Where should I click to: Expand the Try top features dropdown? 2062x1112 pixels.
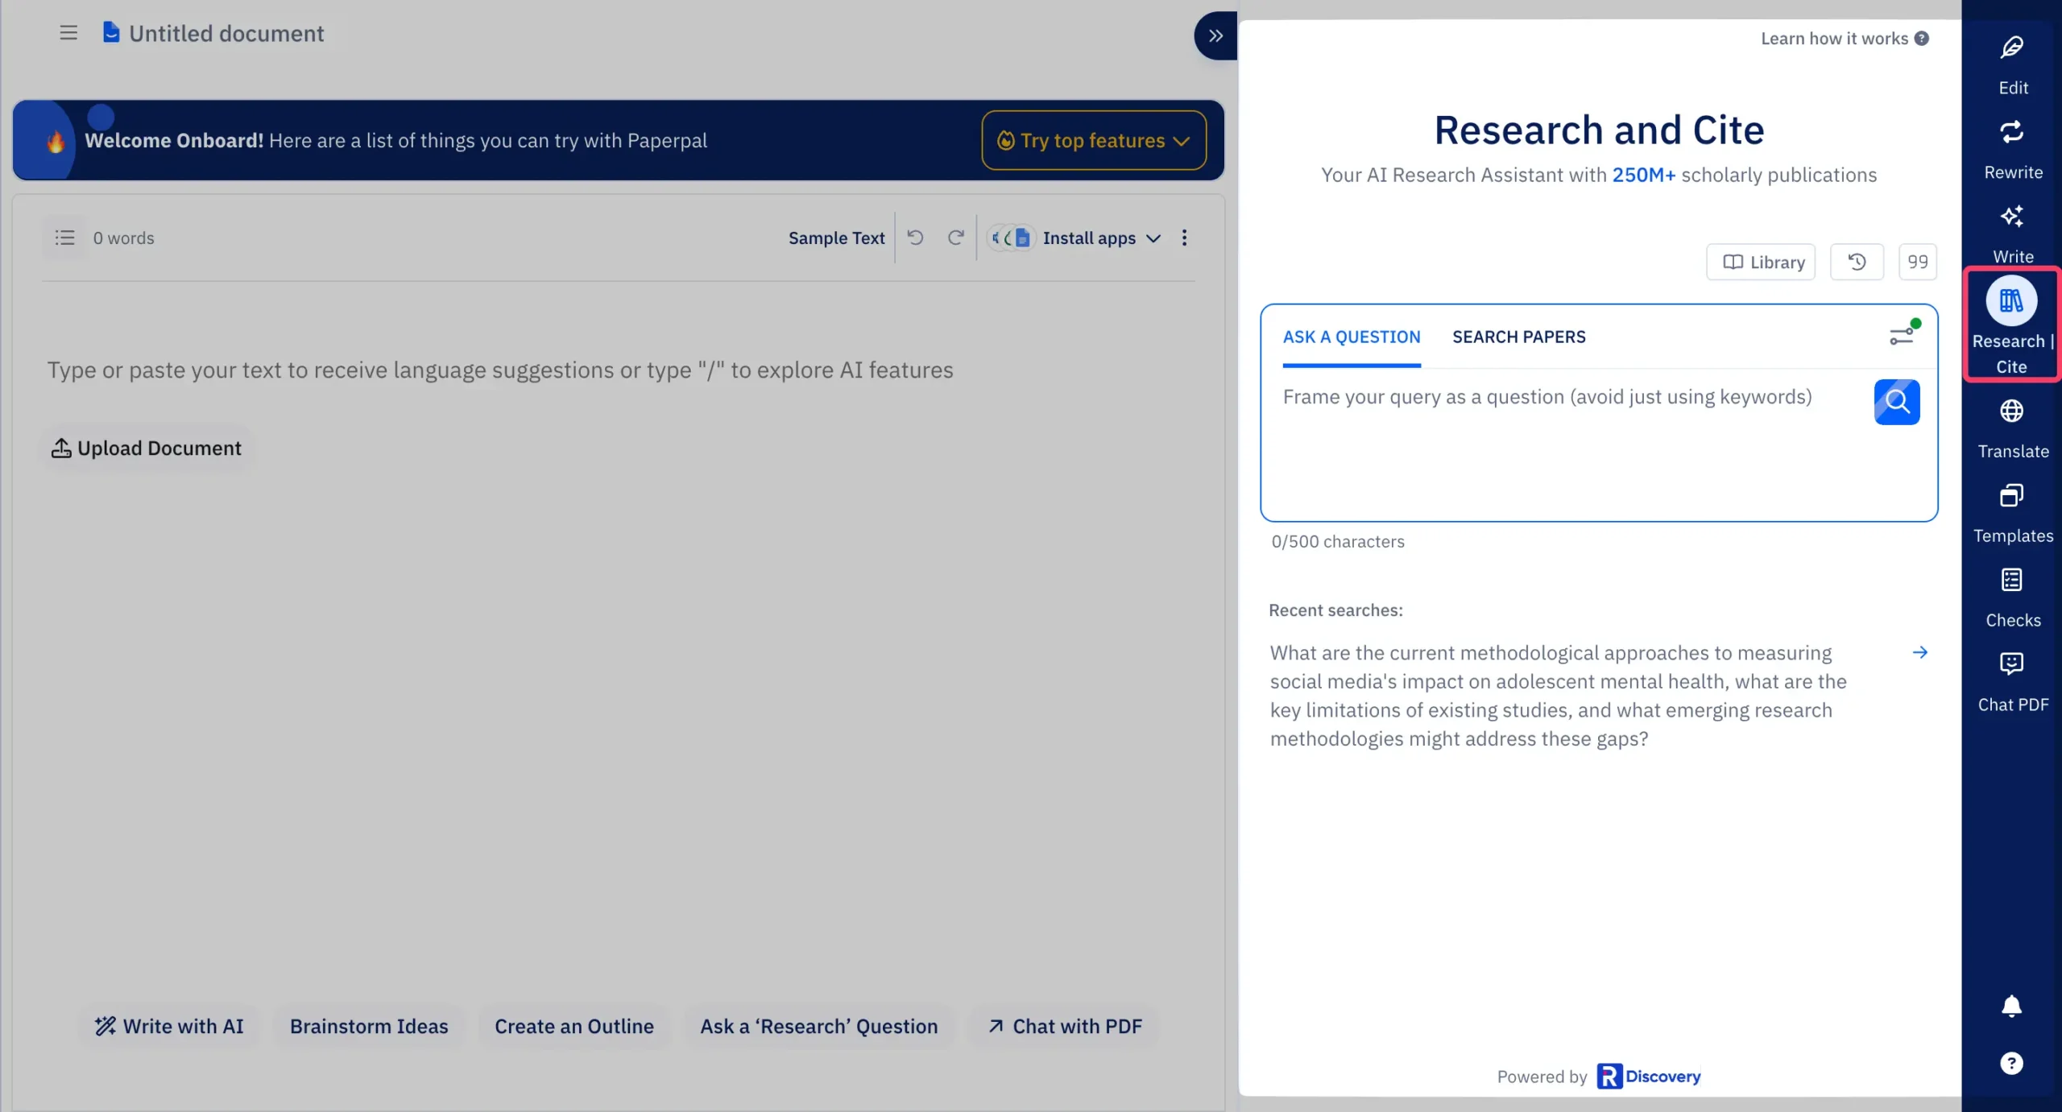[1094, 140]
